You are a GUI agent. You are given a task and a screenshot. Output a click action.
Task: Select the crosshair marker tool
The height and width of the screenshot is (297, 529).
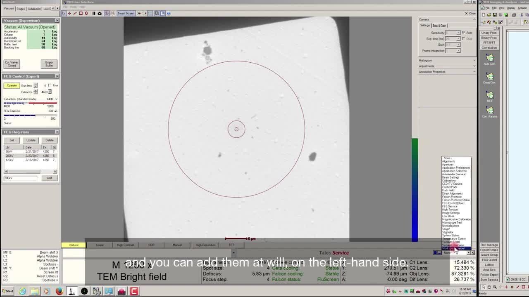point(69,13)
